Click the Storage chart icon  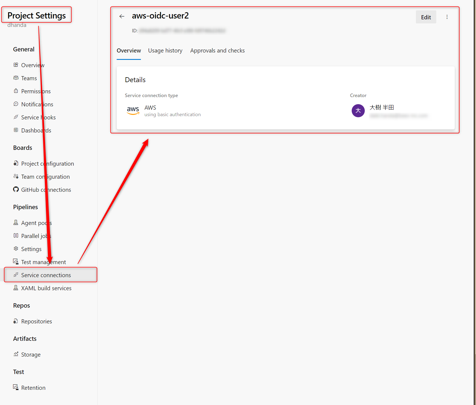coord(16,354)
